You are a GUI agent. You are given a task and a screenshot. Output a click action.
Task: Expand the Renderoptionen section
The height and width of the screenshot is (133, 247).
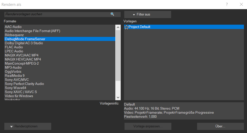(28, 126)
